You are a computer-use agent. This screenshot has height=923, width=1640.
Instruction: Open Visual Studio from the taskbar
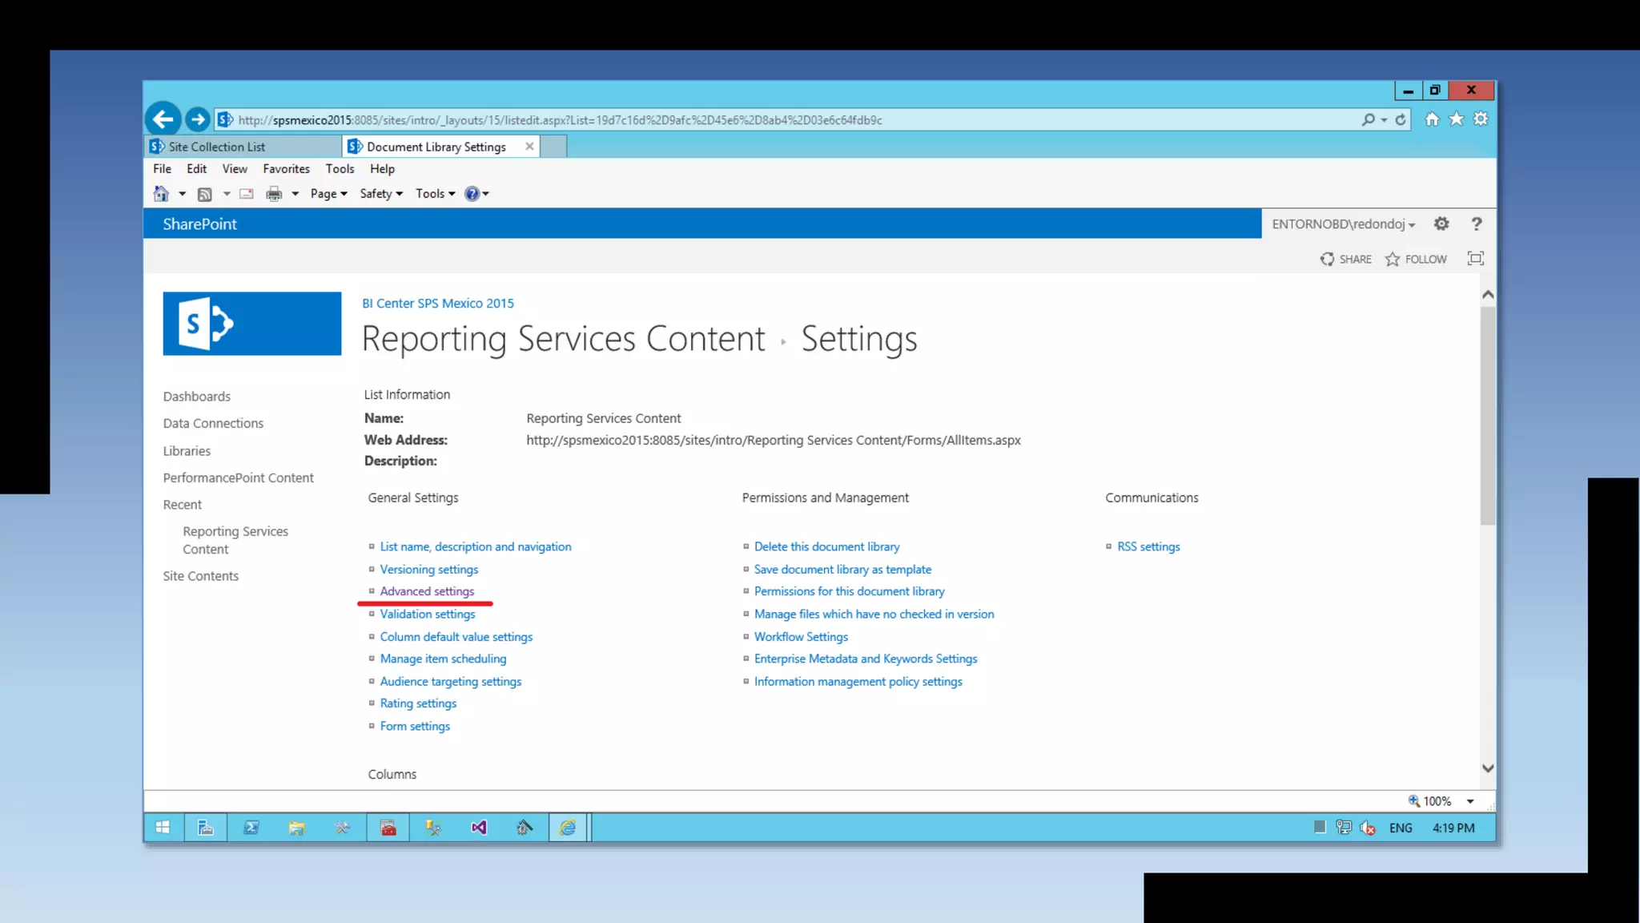point(479,828)
